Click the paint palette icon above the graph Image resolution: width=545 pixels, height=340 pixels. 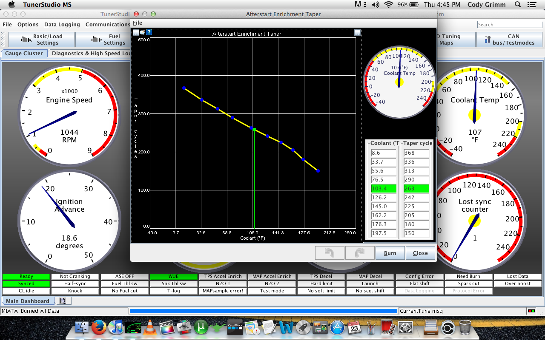[x=142, y=32]
